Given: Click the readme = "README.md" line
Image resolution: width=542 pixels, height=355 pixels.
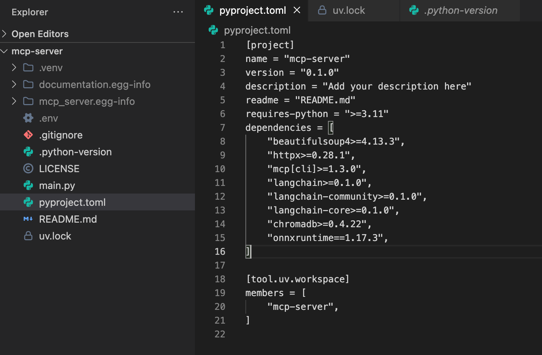Looking at the screenshot, I should (300, 100).
